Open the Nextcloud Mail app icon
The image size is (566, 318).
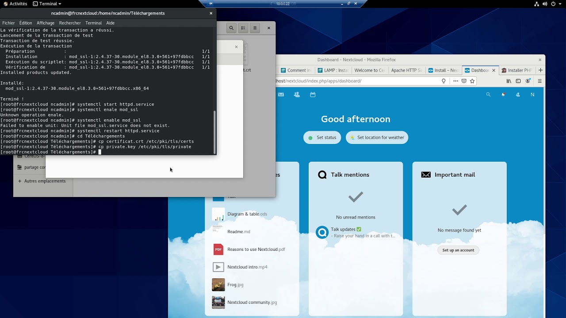coord(281,95)
